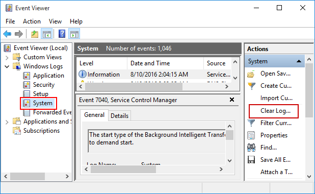Open the Help menu

click(x=76, y=21)
